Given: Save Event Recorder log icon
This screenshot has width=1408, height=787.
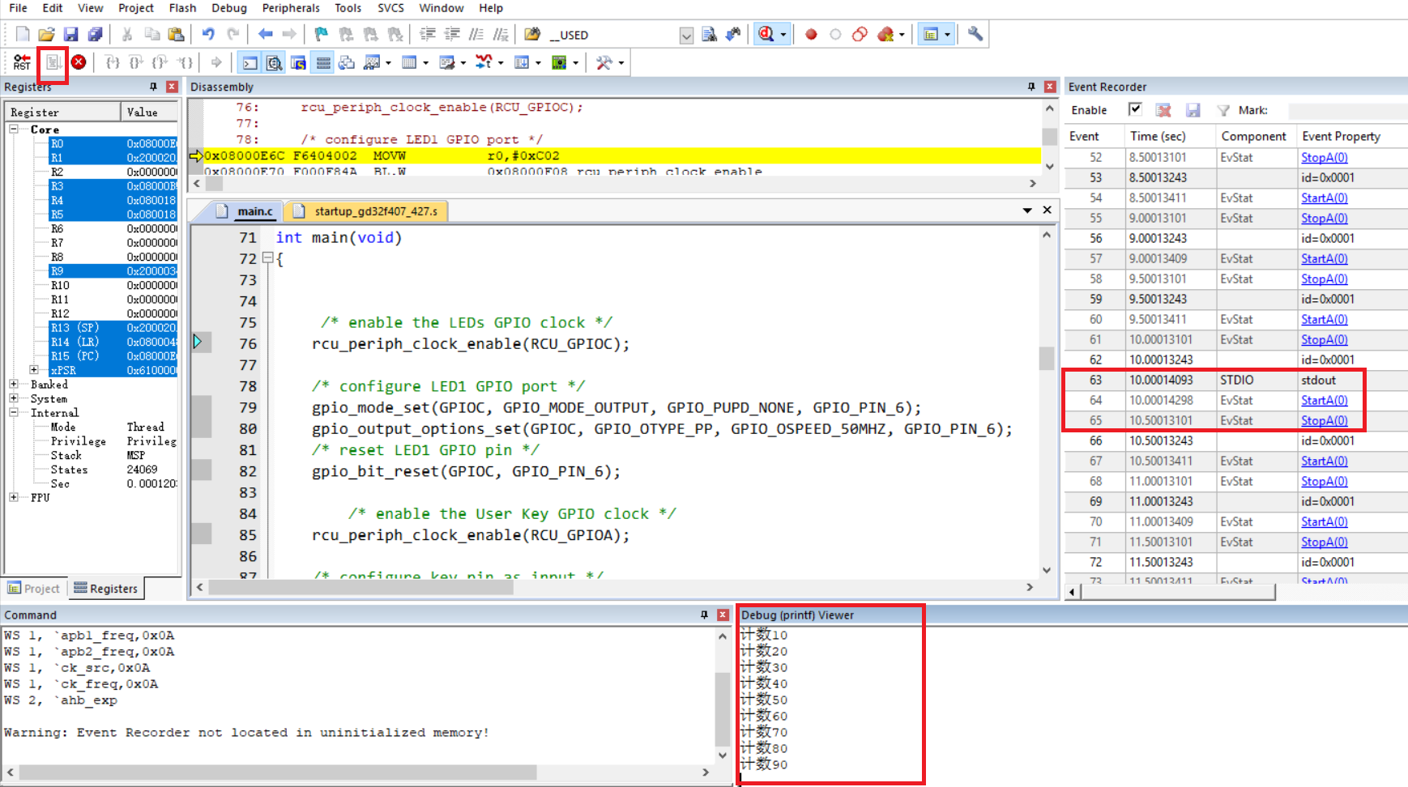Looking at the screenshot, I should tap(1193, 110).
